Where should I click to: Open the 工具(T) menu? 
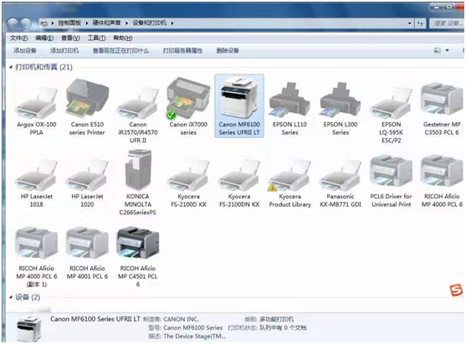click(x=96, y=38)
